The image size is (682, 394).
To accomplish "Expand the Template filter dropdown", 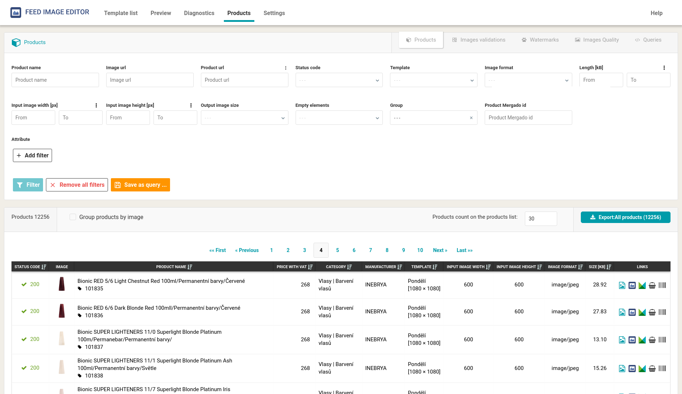I will (433, 80).
